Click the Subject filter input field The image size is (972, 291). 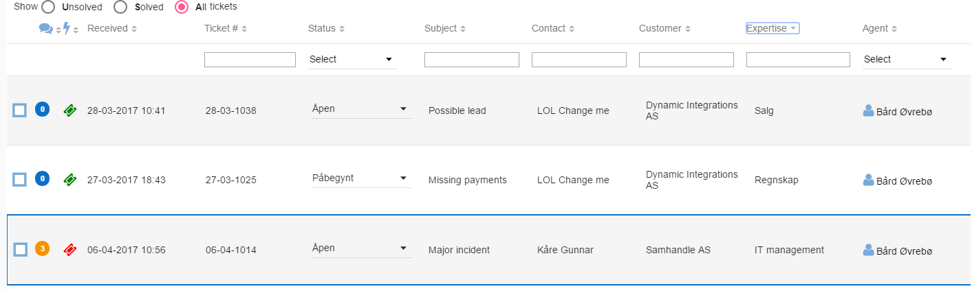tap(472, 60)
